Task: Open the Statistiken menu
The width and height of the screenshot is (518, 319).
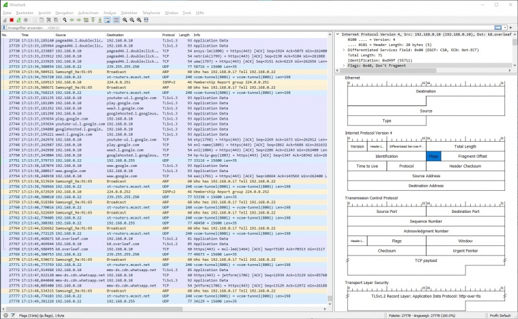Action: [x=129, y=13]
